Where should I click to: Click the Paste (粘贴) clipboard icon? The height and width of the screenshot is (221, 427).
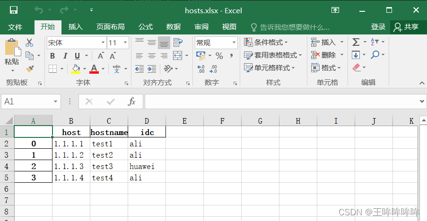[x=13, y=47]
